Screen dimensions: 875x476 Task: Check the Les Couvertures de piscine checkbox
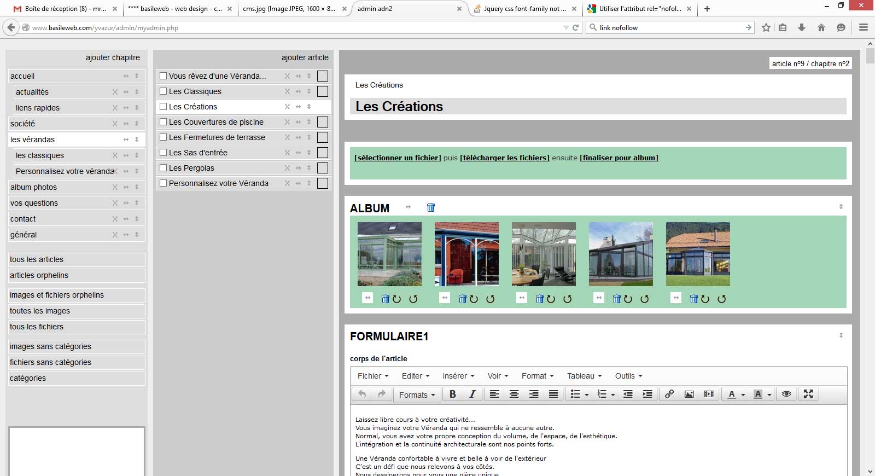coord(163,122)
